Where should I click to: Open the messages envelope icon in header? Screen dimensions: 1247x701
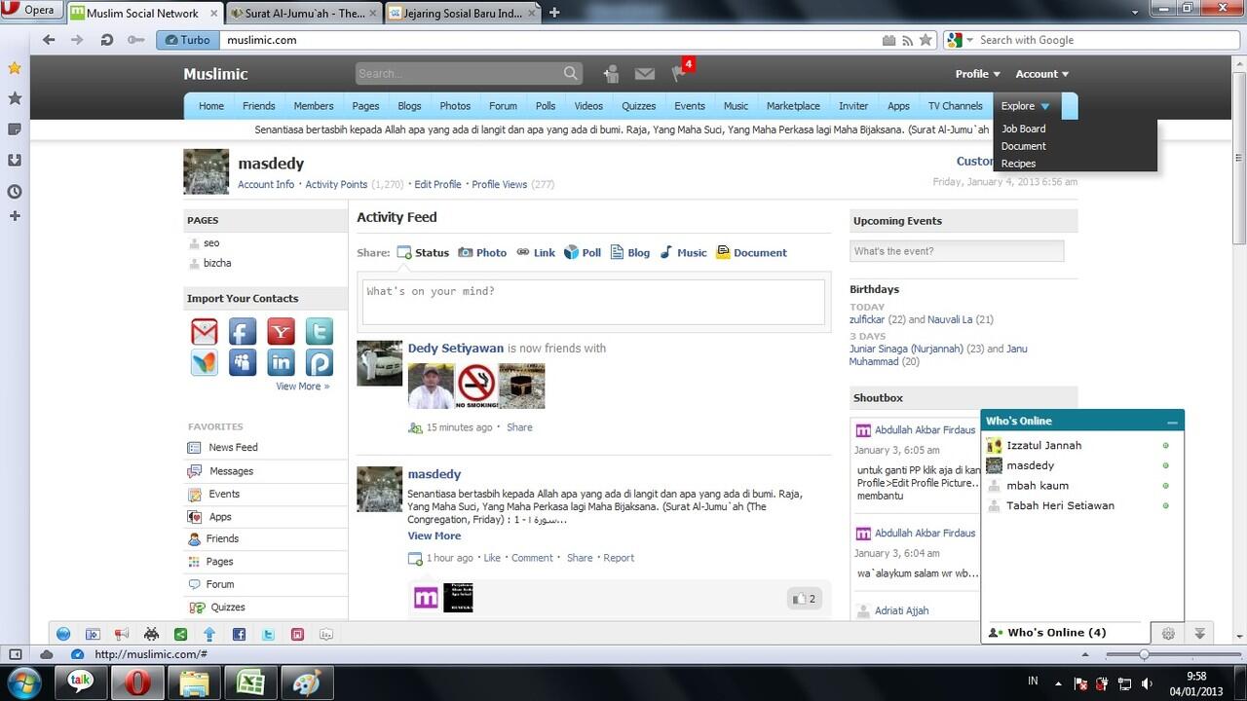click(645, 74)
